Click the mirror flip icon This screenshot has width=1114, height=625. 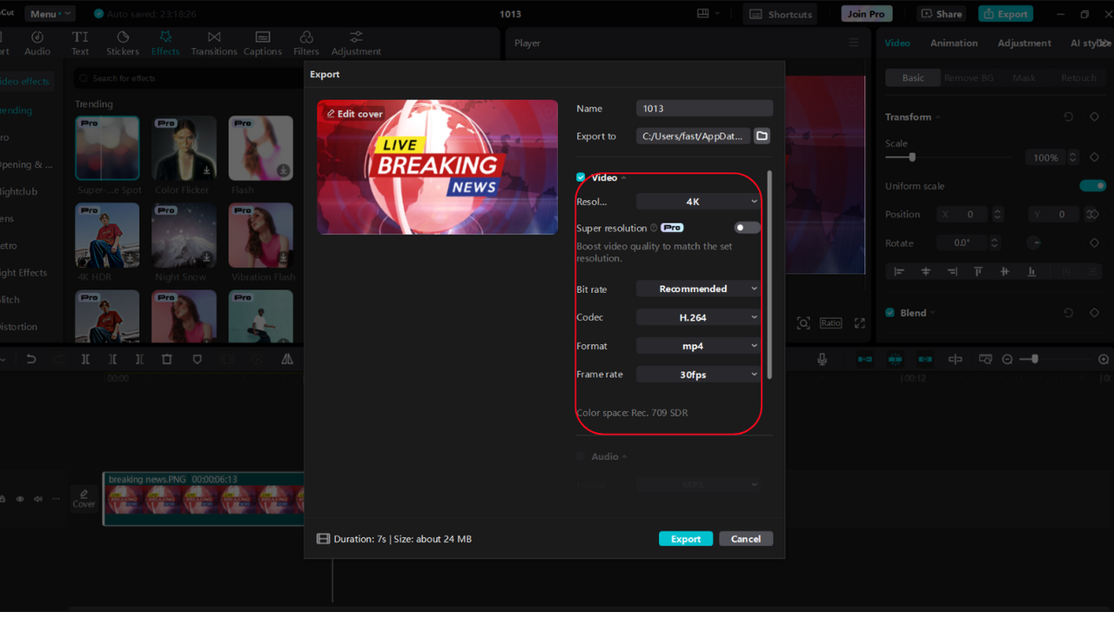[287, 359]
